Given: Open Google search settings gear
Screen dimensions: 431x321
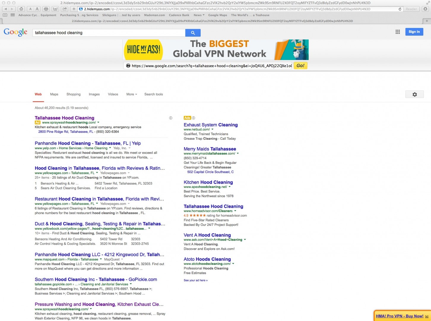Looking at the screenshot, I should [x=414, y=94].
